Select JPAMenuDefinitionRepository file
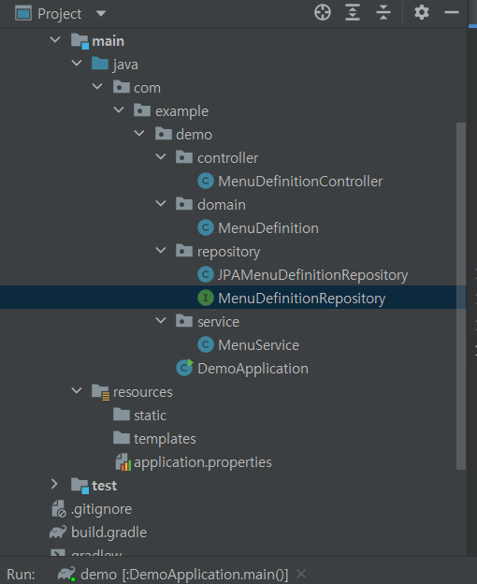Image resolution: width=477 pixels, height=584 pixels. pyautogui.click(x=312, y=275)
